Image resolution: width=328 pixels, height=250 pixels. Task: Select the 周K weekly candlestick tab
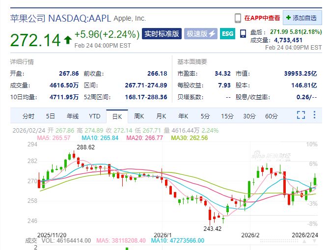pos(139,116)
